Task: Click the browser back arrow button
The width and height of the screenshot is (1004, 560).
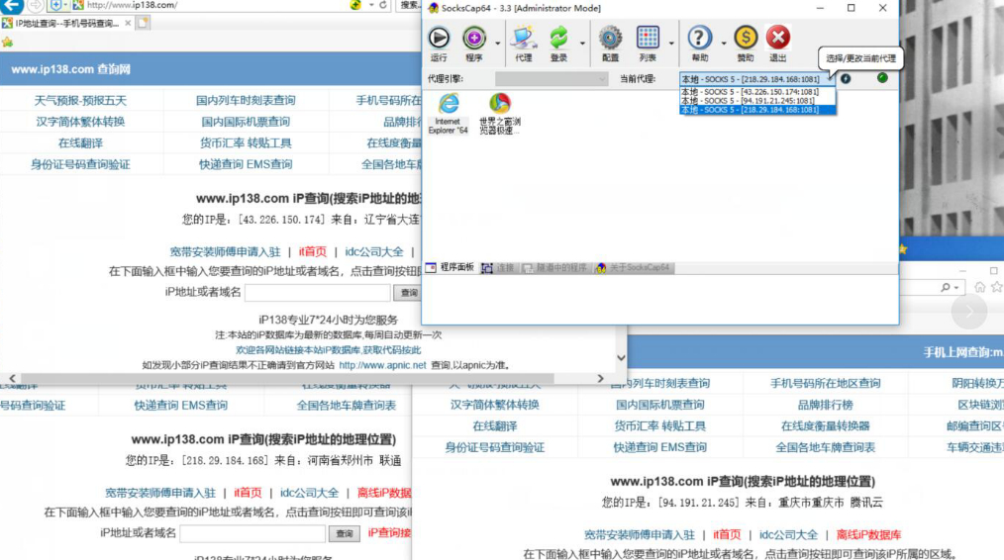Action: (x=11, y=6)
